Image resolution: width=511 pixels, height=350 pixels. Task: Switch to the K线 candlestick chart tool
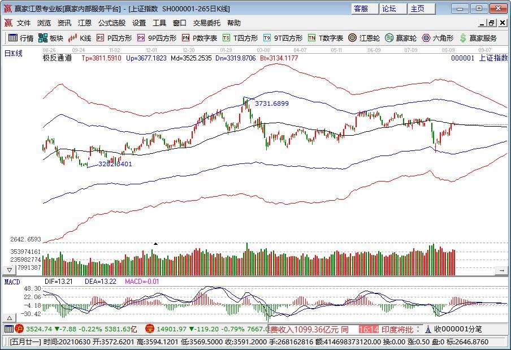click(x=79, y=38)
